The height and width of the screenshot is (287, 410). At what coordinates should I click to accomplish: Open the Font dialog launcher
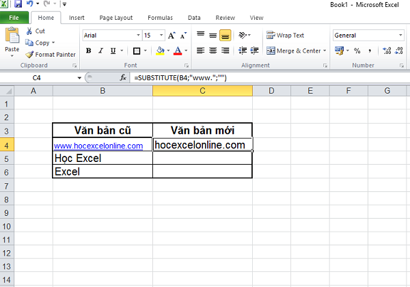pos(187,66)
